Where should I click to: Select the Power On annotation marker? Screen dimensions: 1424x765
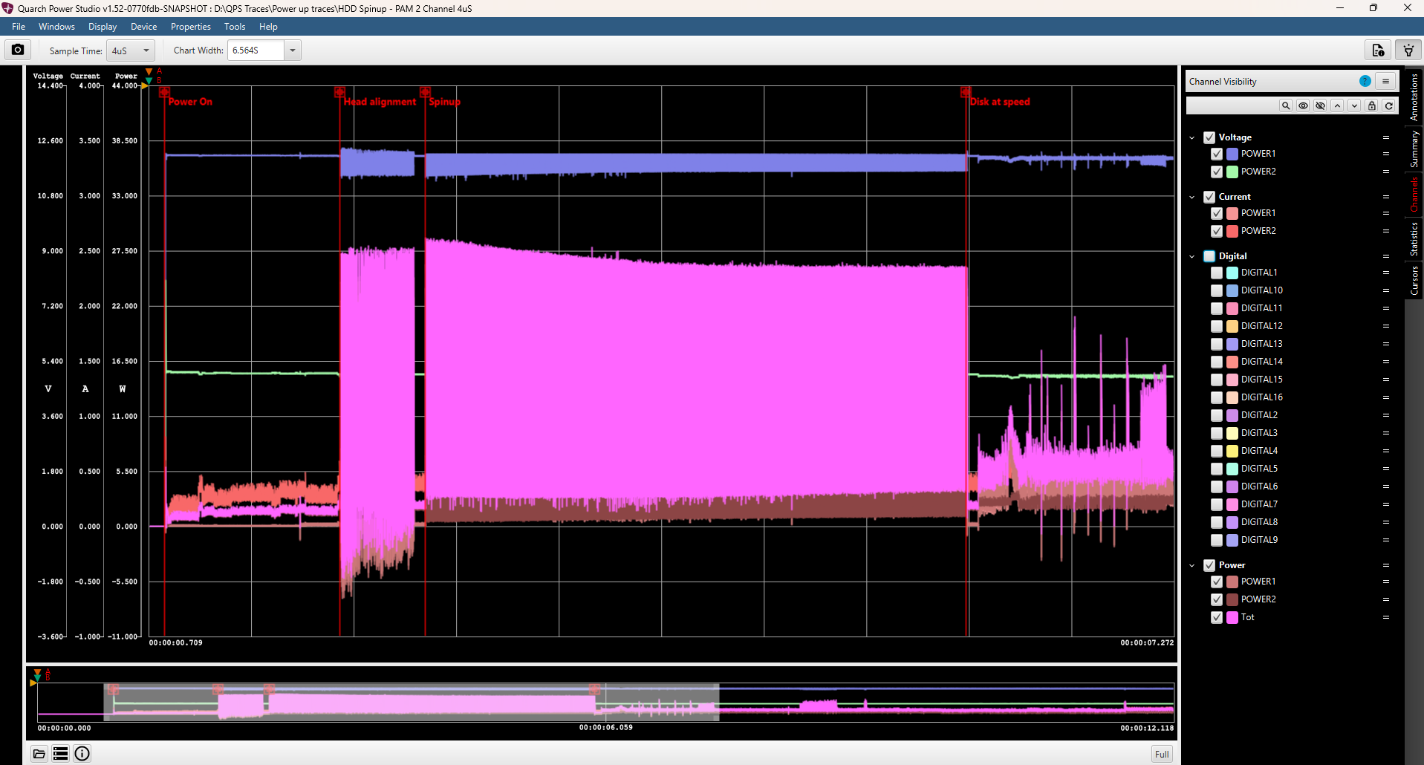click(164, 92)
